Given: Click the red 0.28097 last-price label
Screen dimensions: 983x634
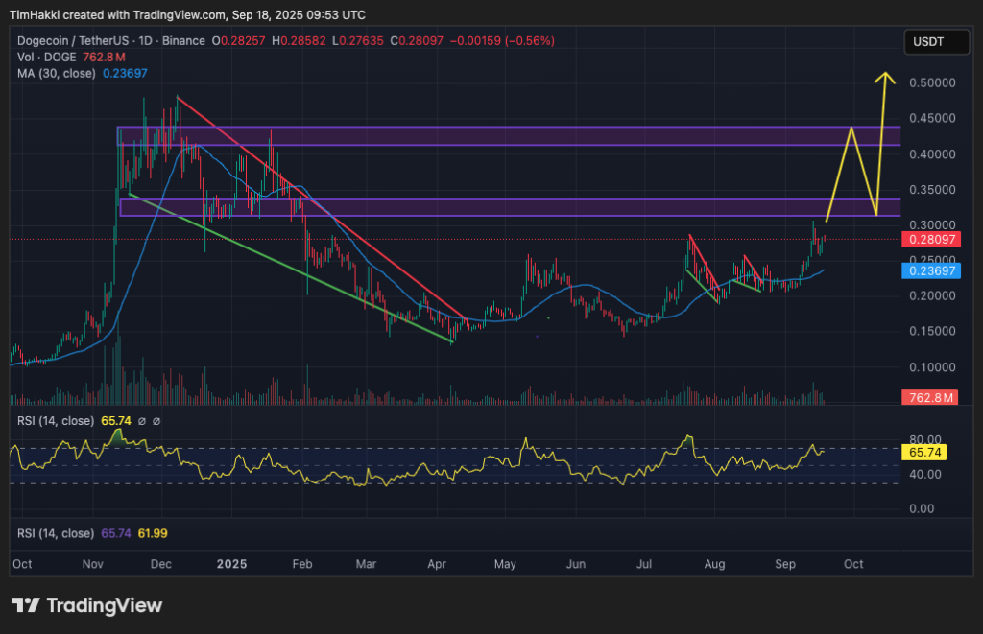Looking at the screenshot, I should 930,240.
